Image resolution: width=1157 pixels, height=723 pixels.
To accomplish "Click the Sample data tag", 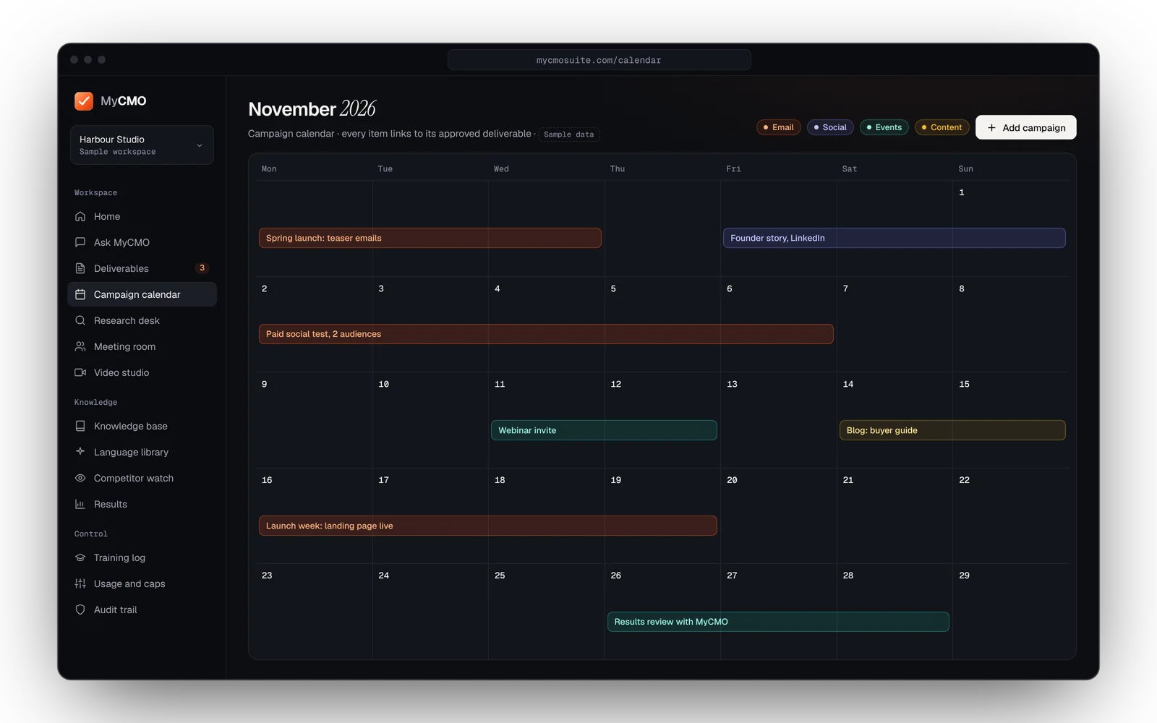I will point(569,134).
